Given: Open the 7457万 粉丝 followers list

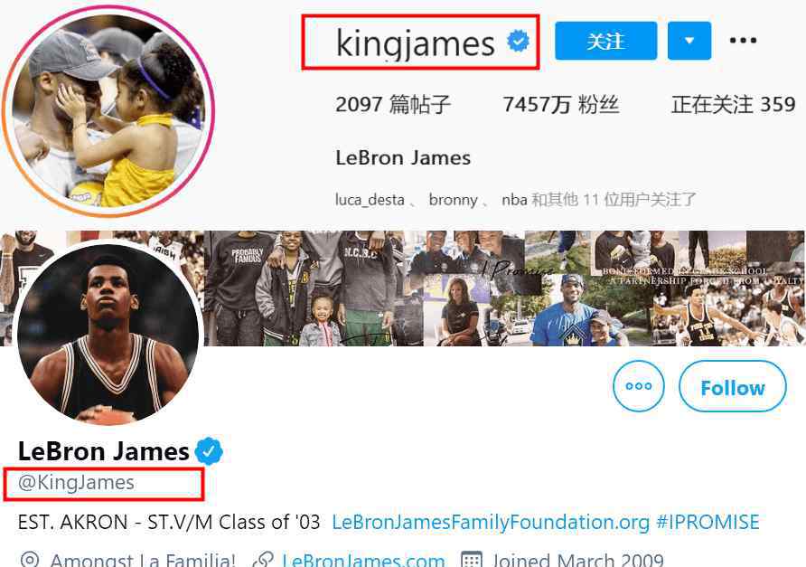Looking at the screenshot, I should click(561, 105).
